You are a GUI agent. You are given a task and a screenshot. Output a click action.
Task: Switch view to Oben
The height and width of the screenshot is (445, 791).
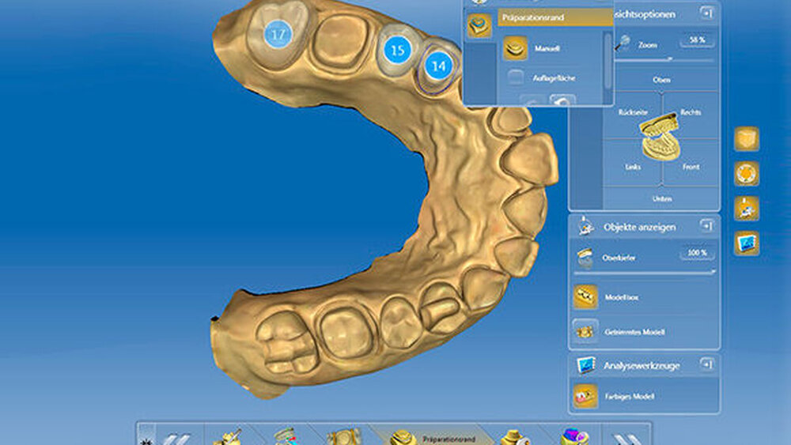click(661, 80)
